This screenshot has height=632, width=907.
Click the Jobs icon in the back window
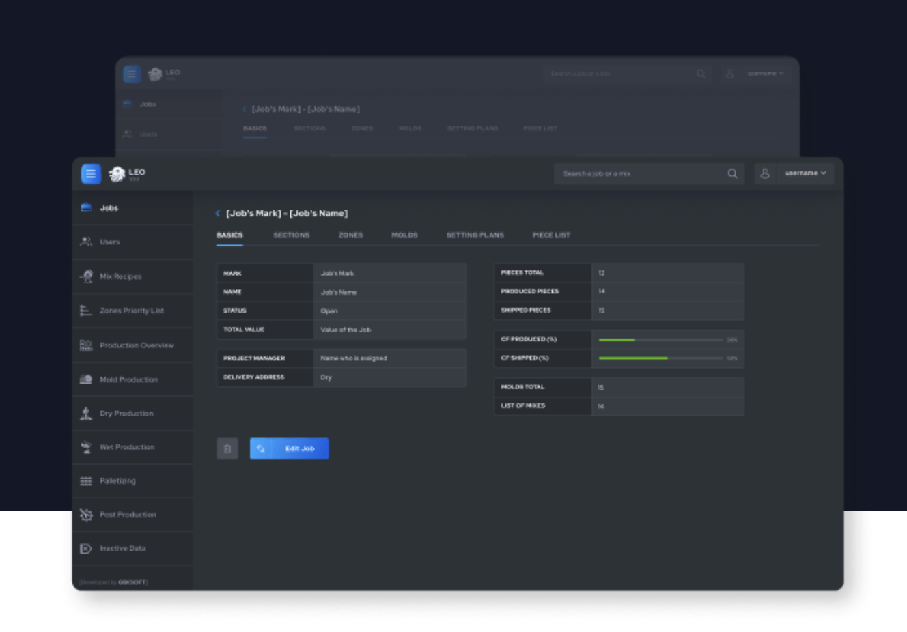[127, 104]
